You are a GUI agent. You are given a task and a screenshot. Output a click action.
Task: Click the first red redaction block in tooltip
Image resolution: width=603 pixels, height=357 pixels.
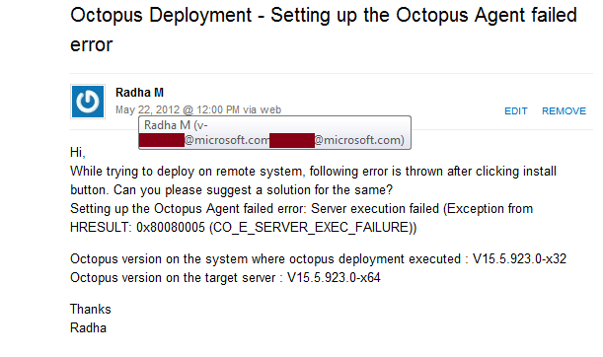pyautogui.click(x=162, y=140)
